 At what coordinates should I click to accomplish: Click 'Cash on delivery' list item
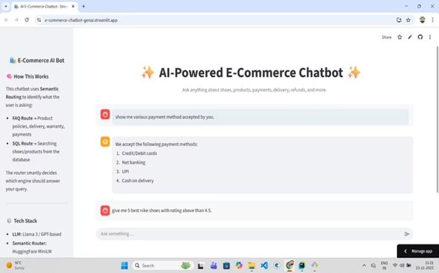click(137, 181)
